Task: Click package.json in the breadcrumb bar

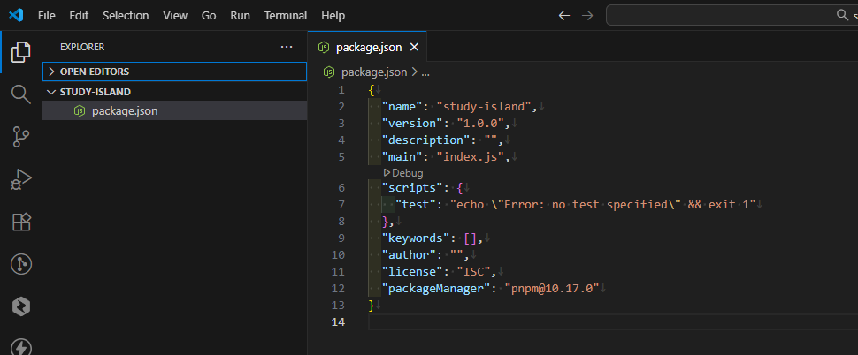Action: coord(372,72)
